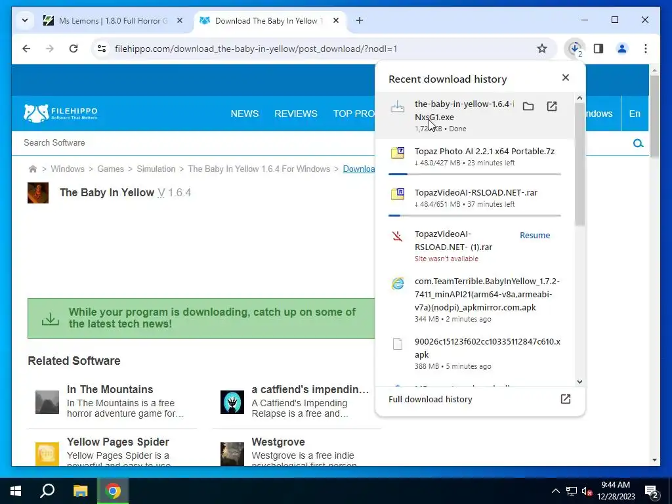Open the 90026c15123f602cc apk entry
672x504 pixels.
[474, 354]
